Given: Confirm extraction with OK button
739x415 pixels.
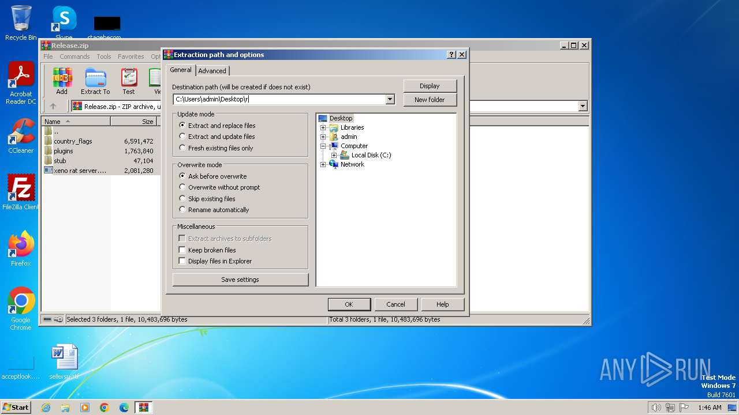Looking at the screenshot, I should 349,304.
